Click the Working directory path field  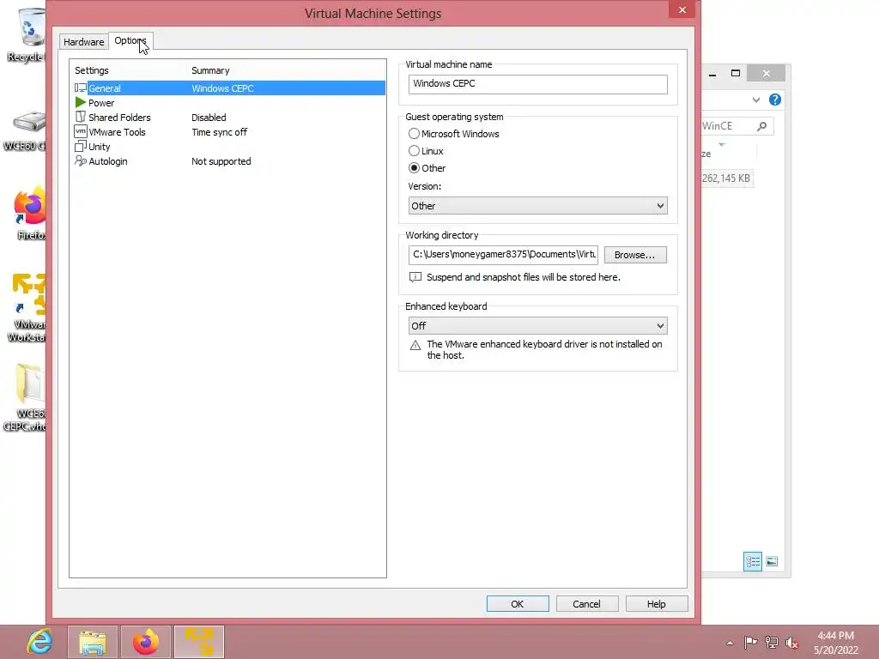[503, 254]
